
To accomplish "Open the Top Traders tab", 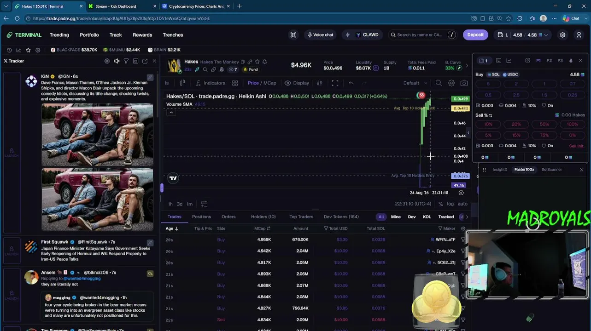I will point(301,217).
